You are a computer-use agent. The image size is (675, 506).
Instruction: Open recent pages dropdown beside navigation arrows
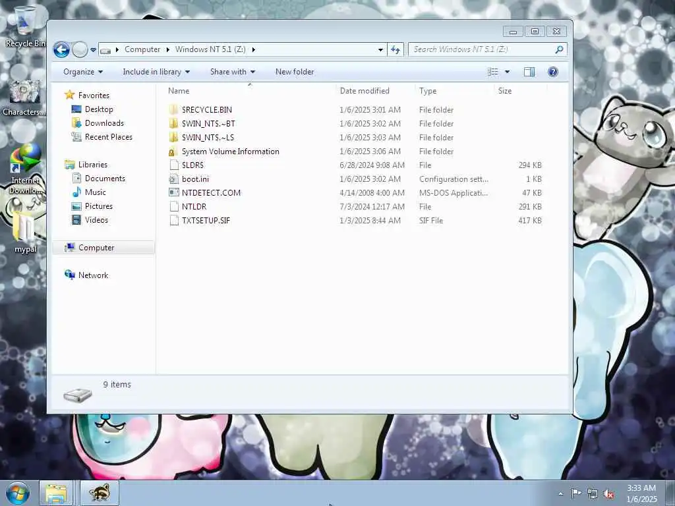coord(93,50)
